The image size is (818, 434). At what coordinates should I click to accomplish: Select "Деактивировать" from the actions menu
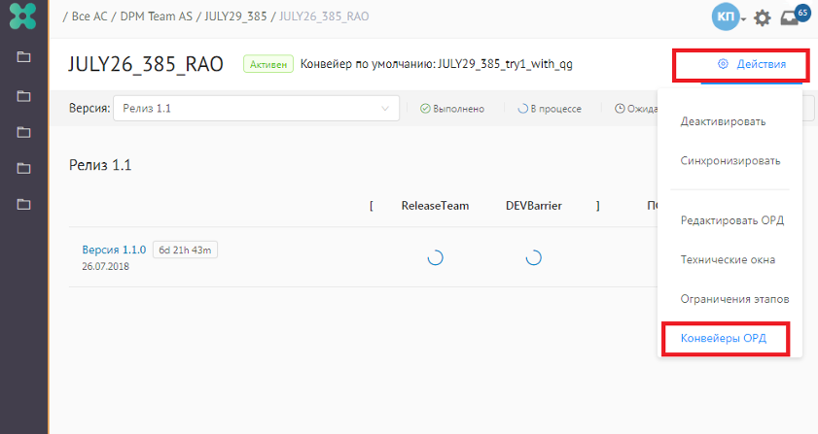pos(723,122)
